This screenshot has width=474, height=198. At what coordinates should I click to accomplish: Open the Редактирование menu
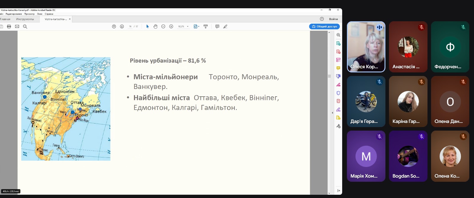(14, 14)
